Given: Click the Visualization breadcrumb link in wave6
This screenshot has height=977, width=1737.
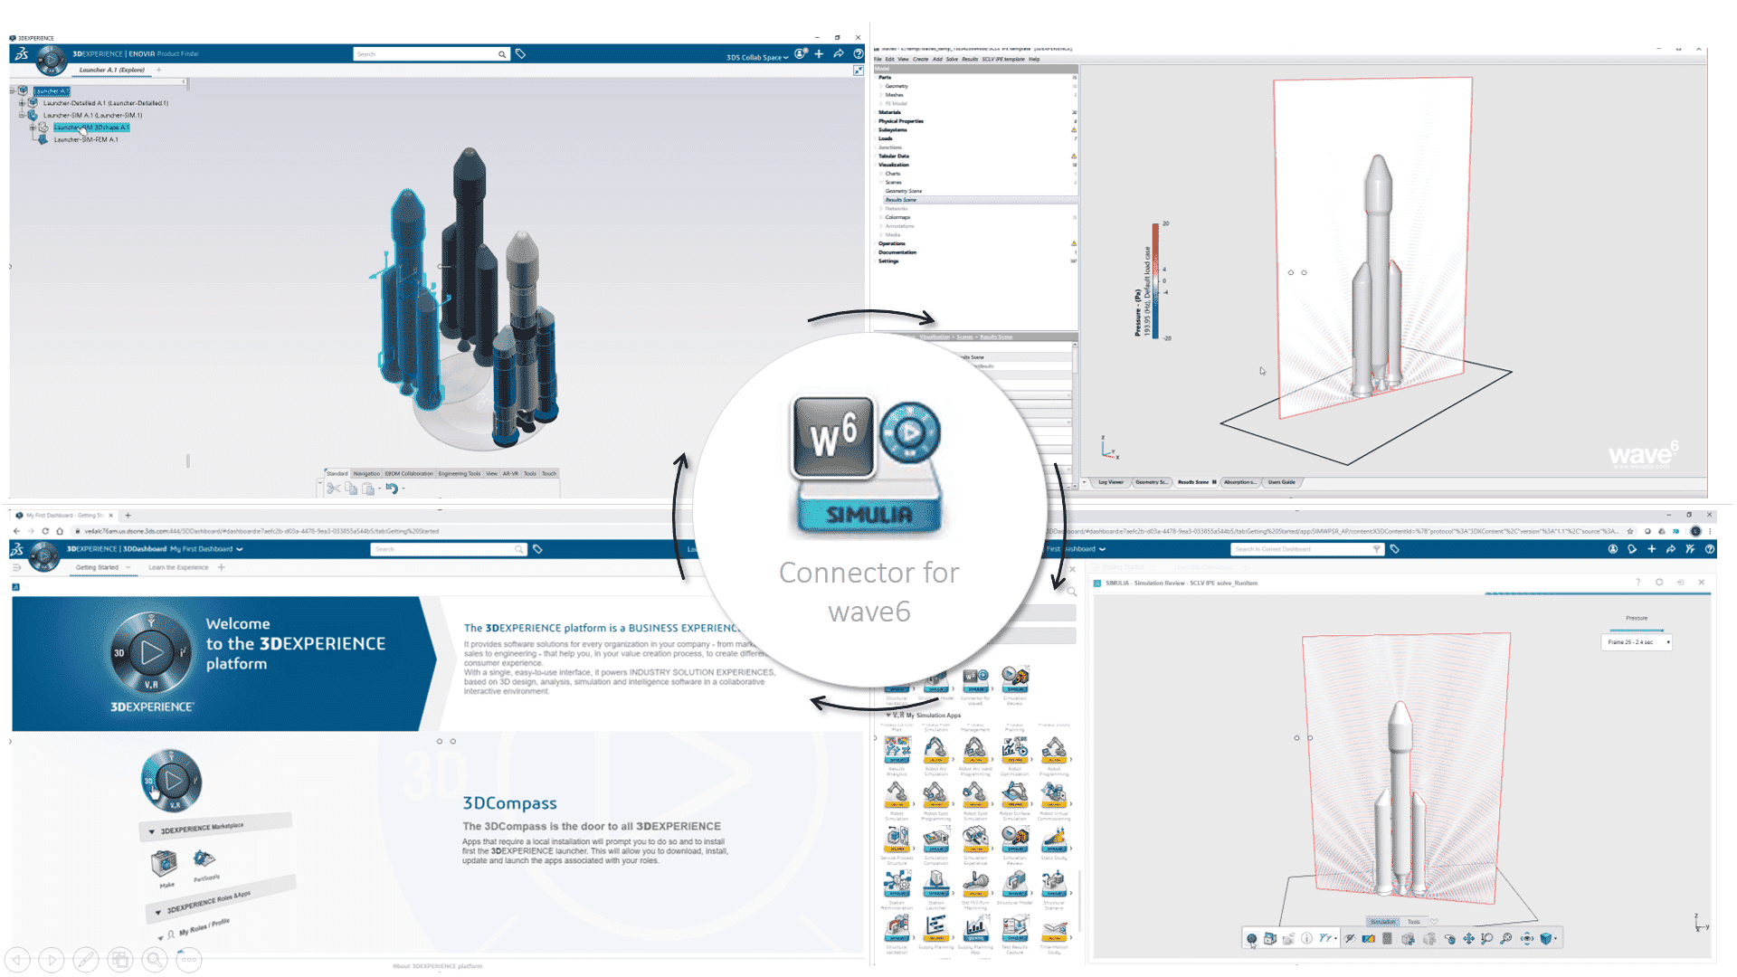Looking at the screenshot, I should point(935,337).
